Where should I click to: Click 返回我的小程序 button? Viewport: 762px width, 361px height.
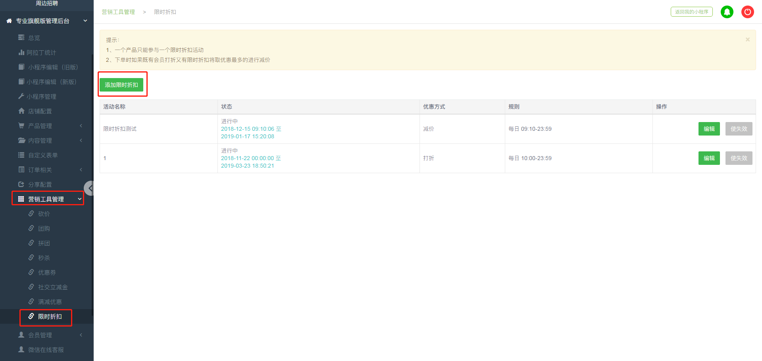click(x=691, y=12)
